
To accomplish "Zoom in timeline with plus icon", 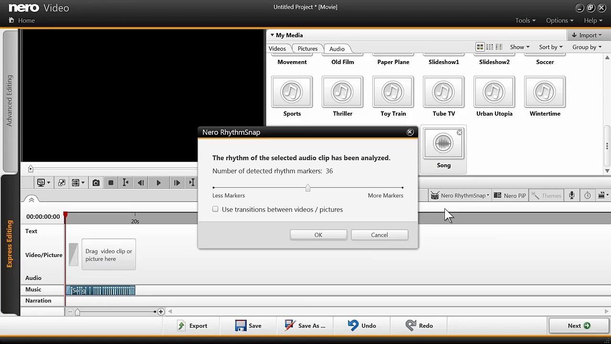I will pyautogui.click(x=161, y=312).
